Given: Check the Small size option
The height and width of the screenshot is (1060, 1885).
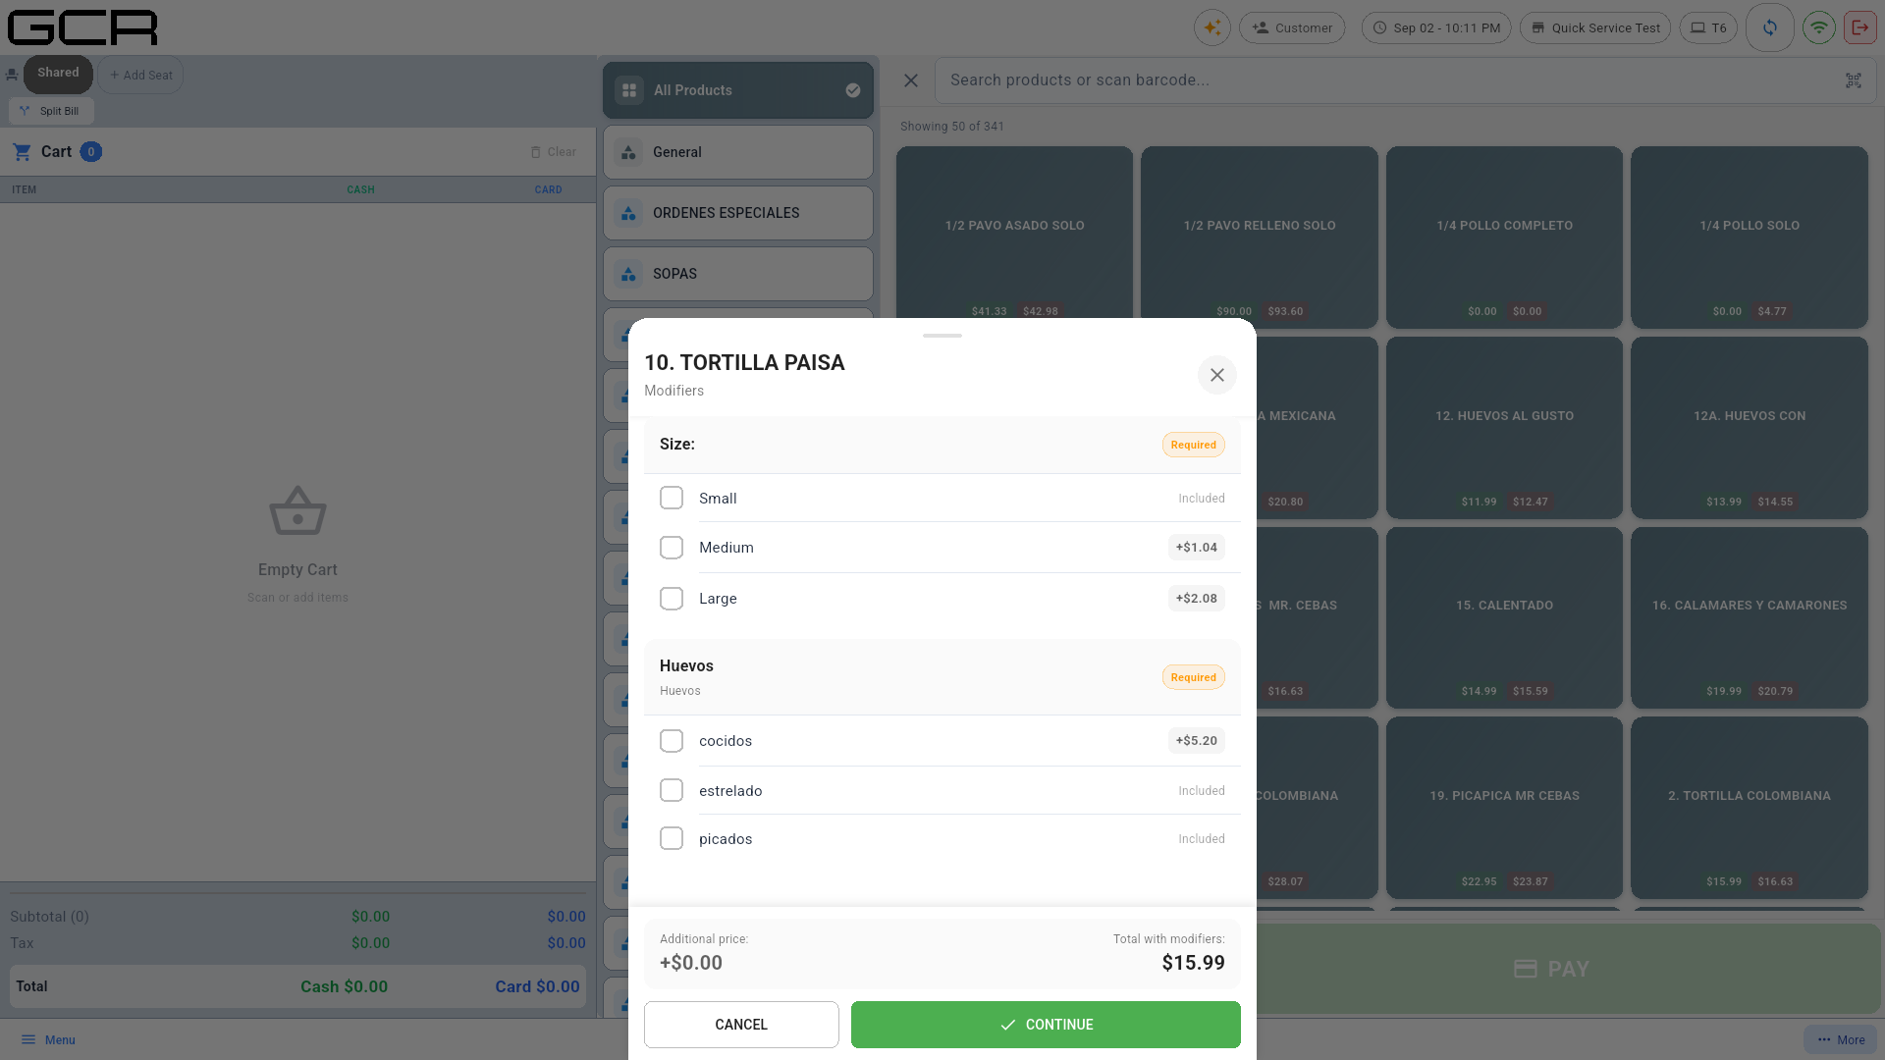Looking at the screenshot, I should click(672, 498).
